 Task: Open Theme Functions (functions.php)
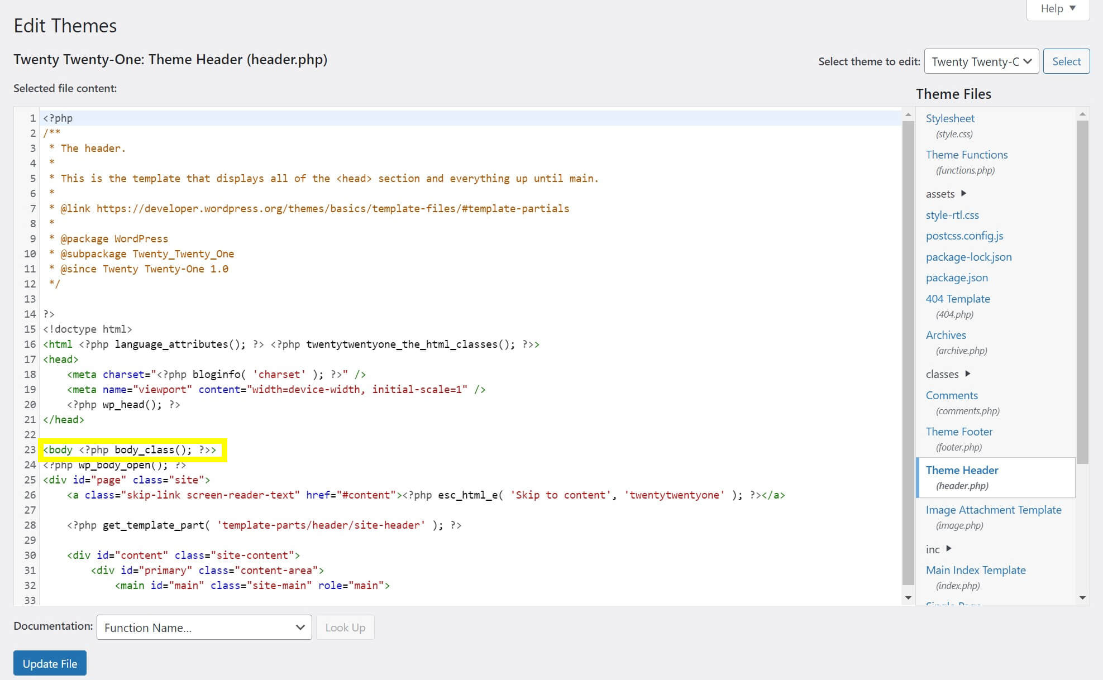pyautogui.click(x=967, y=155)
